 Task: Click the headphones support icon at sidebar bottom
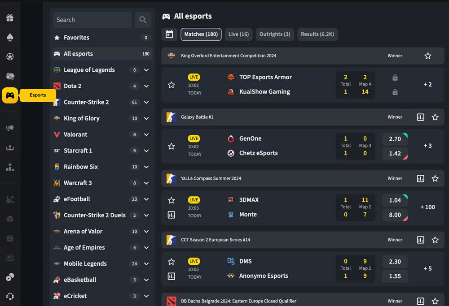[x=9, y=296]
